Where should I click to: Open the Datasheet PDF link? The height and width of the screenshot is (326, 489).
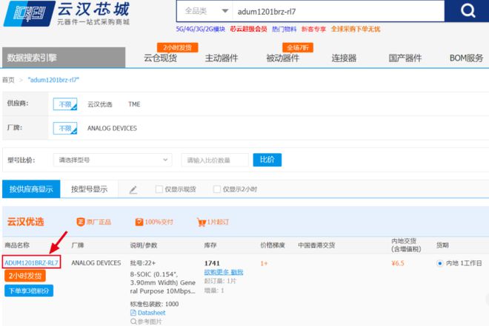click(148, 313)
